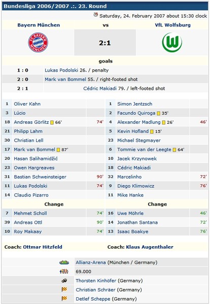Open Bastian Schweinsteiger player page

40,177
